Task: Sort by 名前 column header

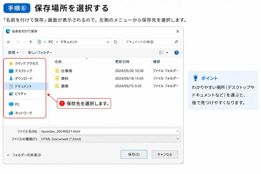Action: 58,62
